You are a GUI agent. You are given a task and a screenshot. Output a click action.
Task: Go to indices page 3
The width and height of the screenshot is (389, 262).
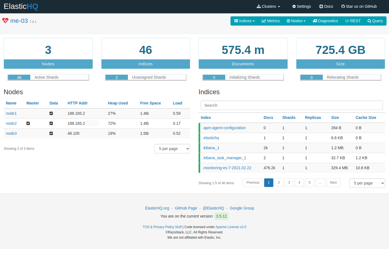point(289,183)
